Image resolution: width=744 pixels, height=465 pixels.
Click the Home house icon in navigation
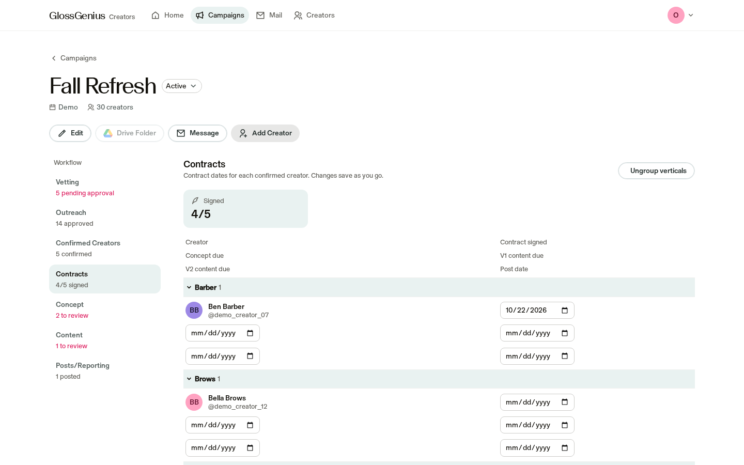(x=156, y=16)
